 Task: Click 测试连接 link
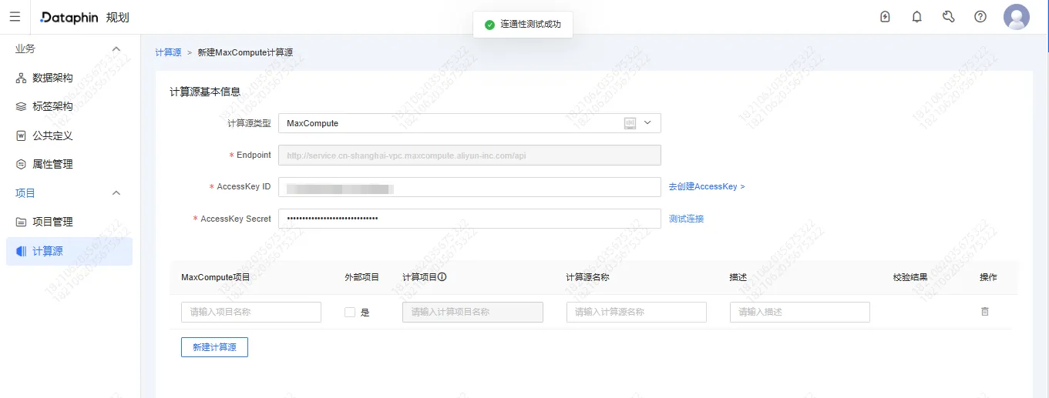(x=686, y=219)
